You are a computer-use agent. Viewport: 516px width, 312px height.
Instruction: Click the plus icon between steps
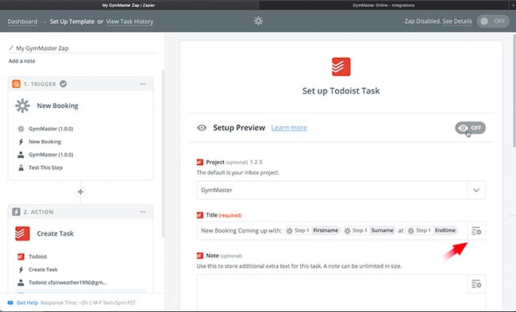pos(80,191)
